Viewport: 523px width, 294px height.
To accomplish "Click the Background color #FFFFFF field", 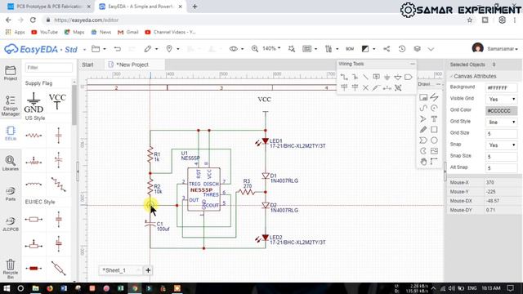I will tap(501, 87).
